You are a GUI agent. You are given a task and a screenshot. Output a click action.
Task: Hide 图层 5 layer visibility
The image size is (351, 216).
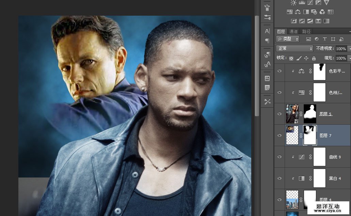[280, 114]
